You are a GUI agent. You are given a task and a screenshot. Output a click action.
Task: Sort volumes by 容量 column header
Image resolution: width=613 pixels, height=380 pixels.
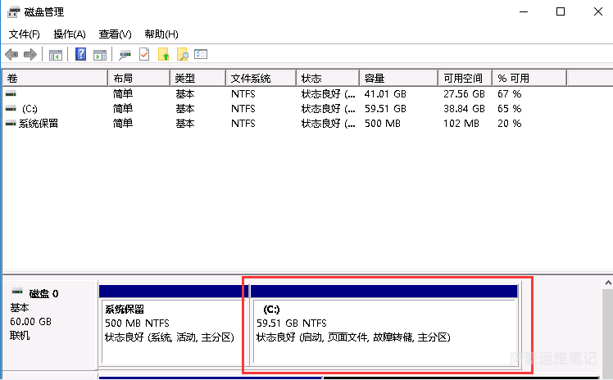click(x=397, y=79)
